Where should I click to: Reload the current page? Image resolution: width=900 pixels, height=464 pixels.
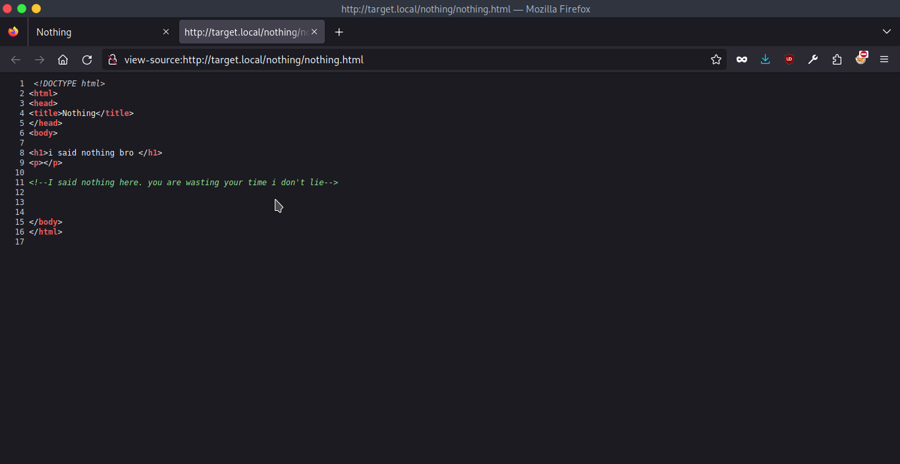(86, 59)
